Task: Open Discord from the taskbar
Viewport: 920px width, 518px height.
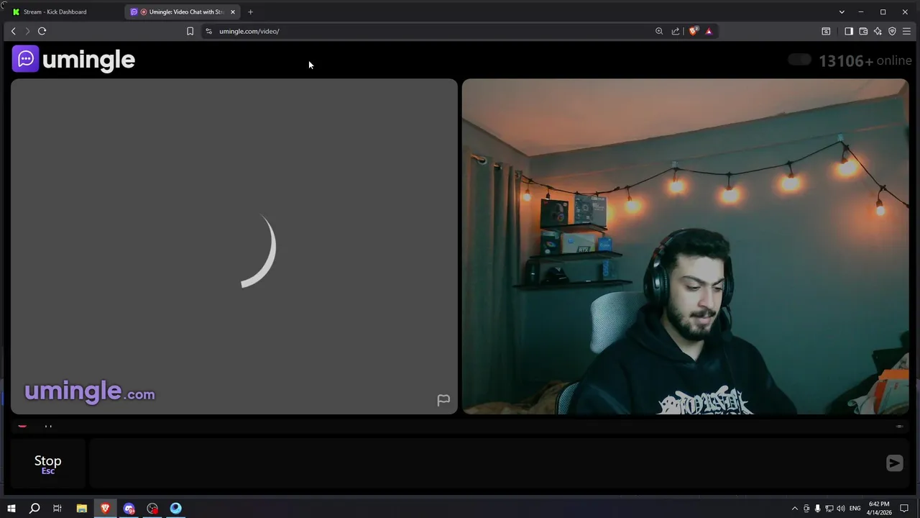Action: [x=129, y=508]
